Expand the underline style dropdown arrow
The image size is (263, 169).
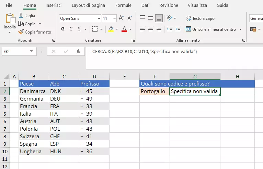point(85,29)
